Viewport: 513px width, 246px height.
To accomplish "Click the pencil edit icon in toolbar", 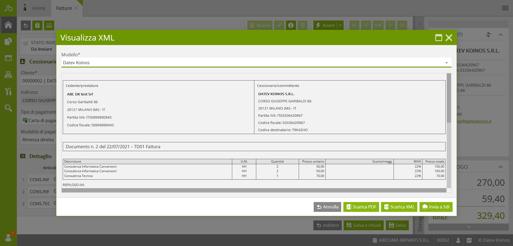I will click(x=279, y=25).
